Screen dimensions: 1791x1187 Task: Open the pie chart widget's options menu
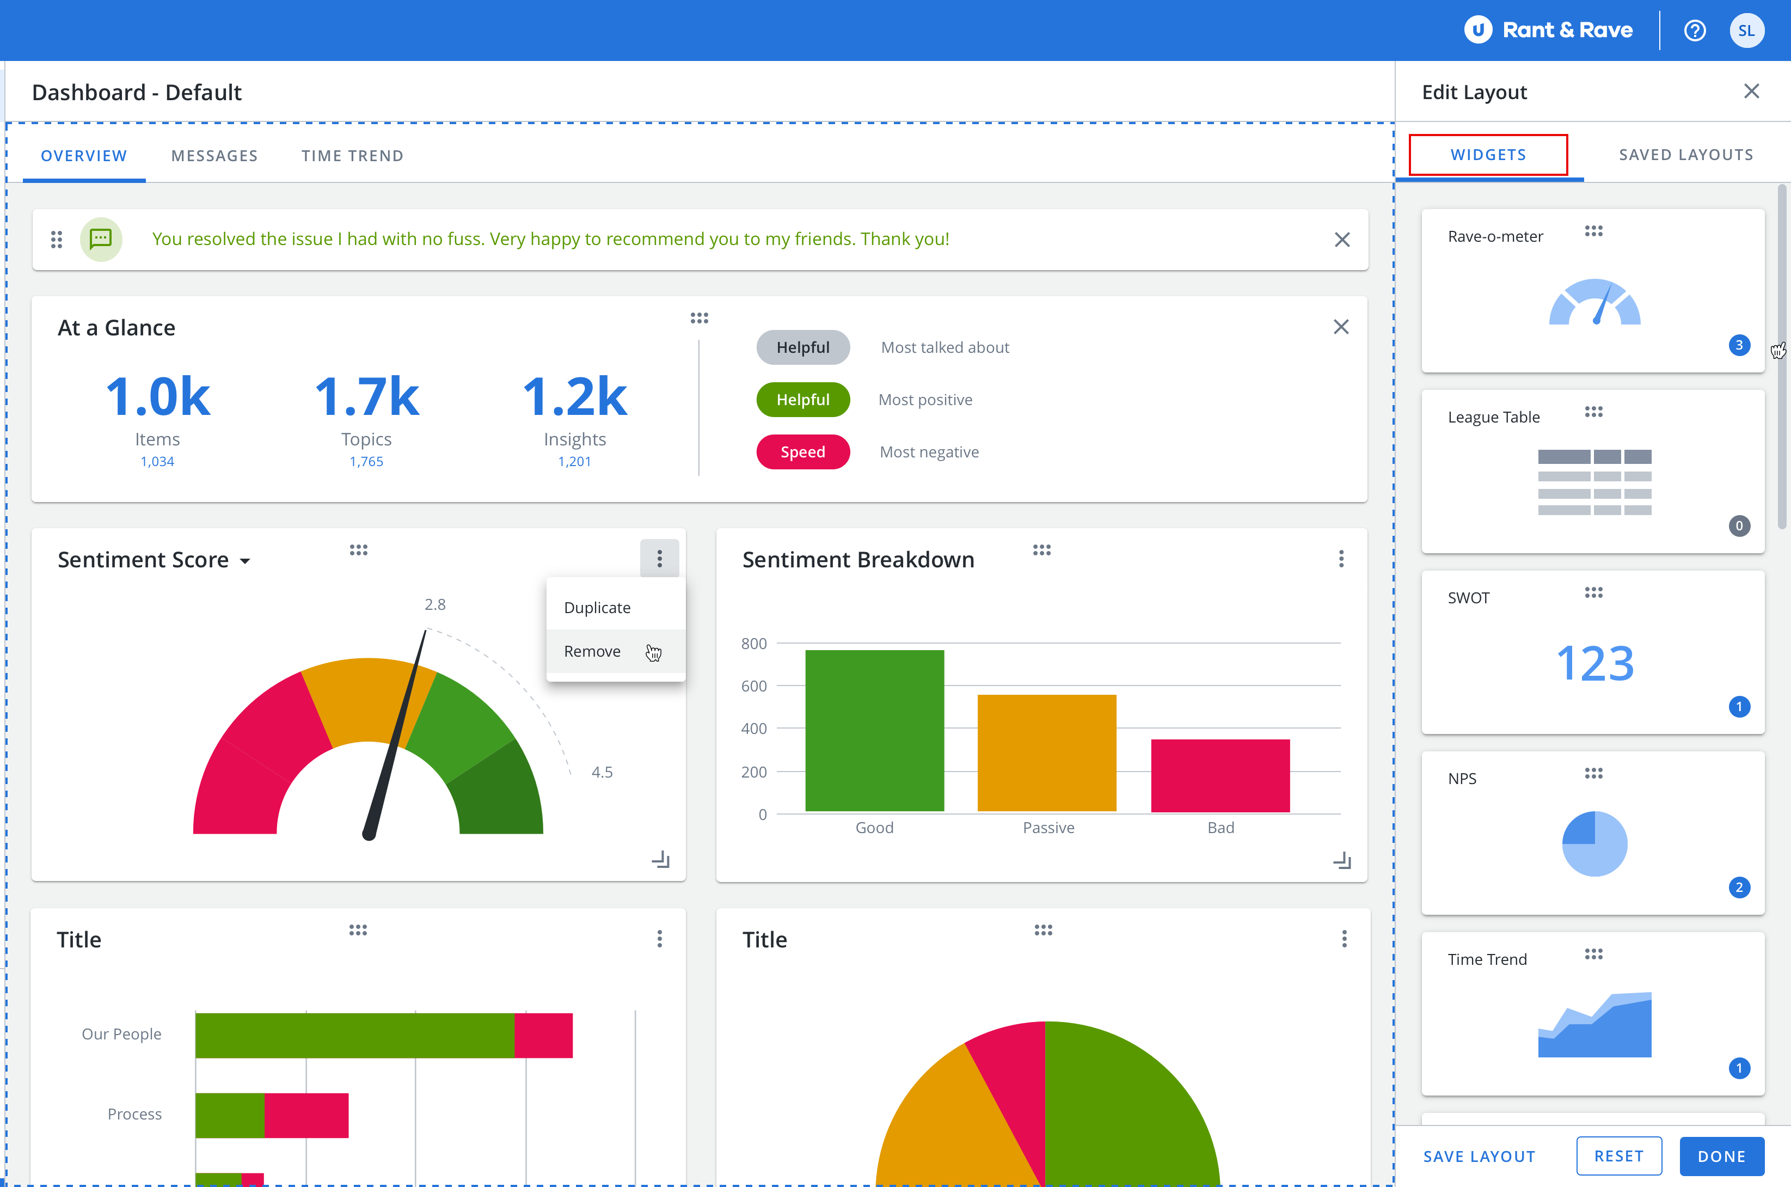click(1344, 939)
